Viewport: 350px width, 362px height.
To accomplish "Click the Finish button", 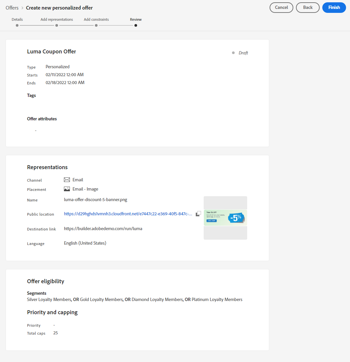I will (334, 8).
